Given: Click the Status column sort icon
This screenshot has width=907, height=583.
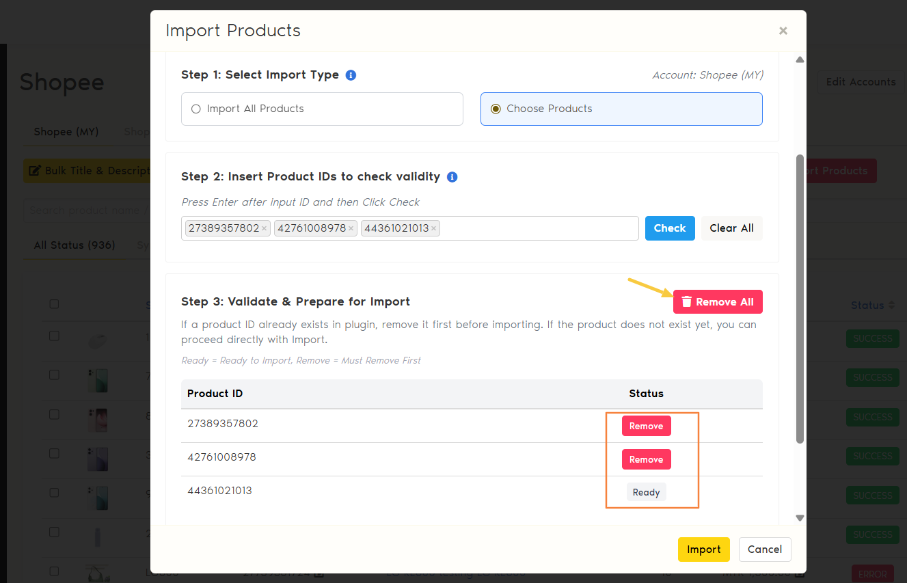Looking at the screenshot, I should (x=891, y=306).
